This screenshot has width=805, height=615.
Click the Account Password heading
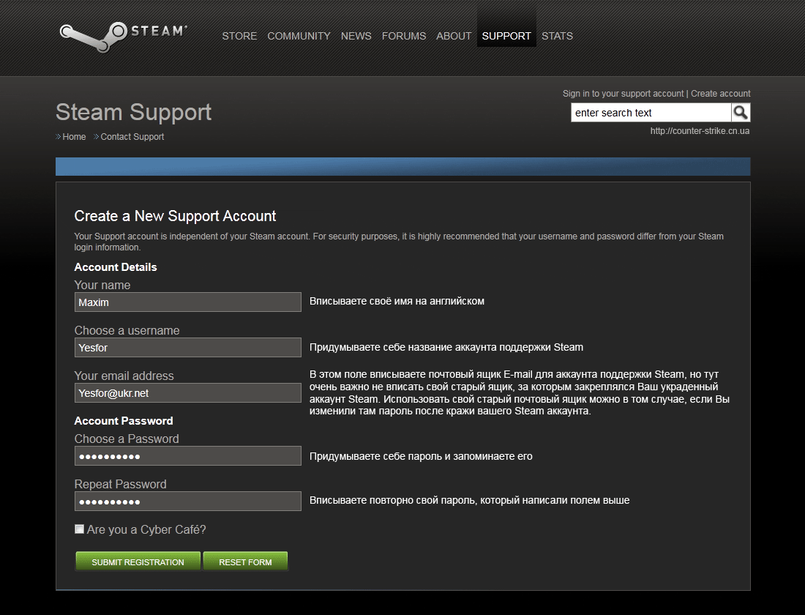[124, 421]
